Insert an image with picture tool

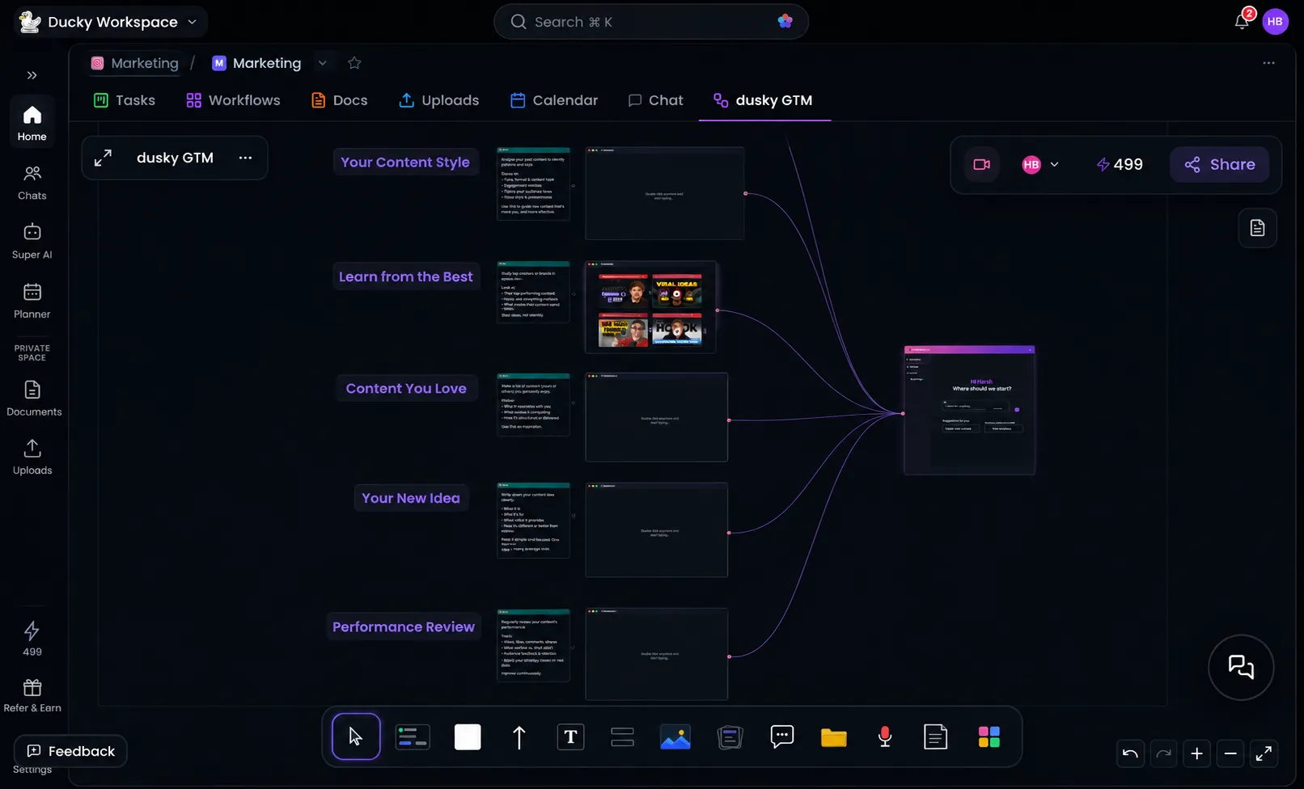(675, 736)
